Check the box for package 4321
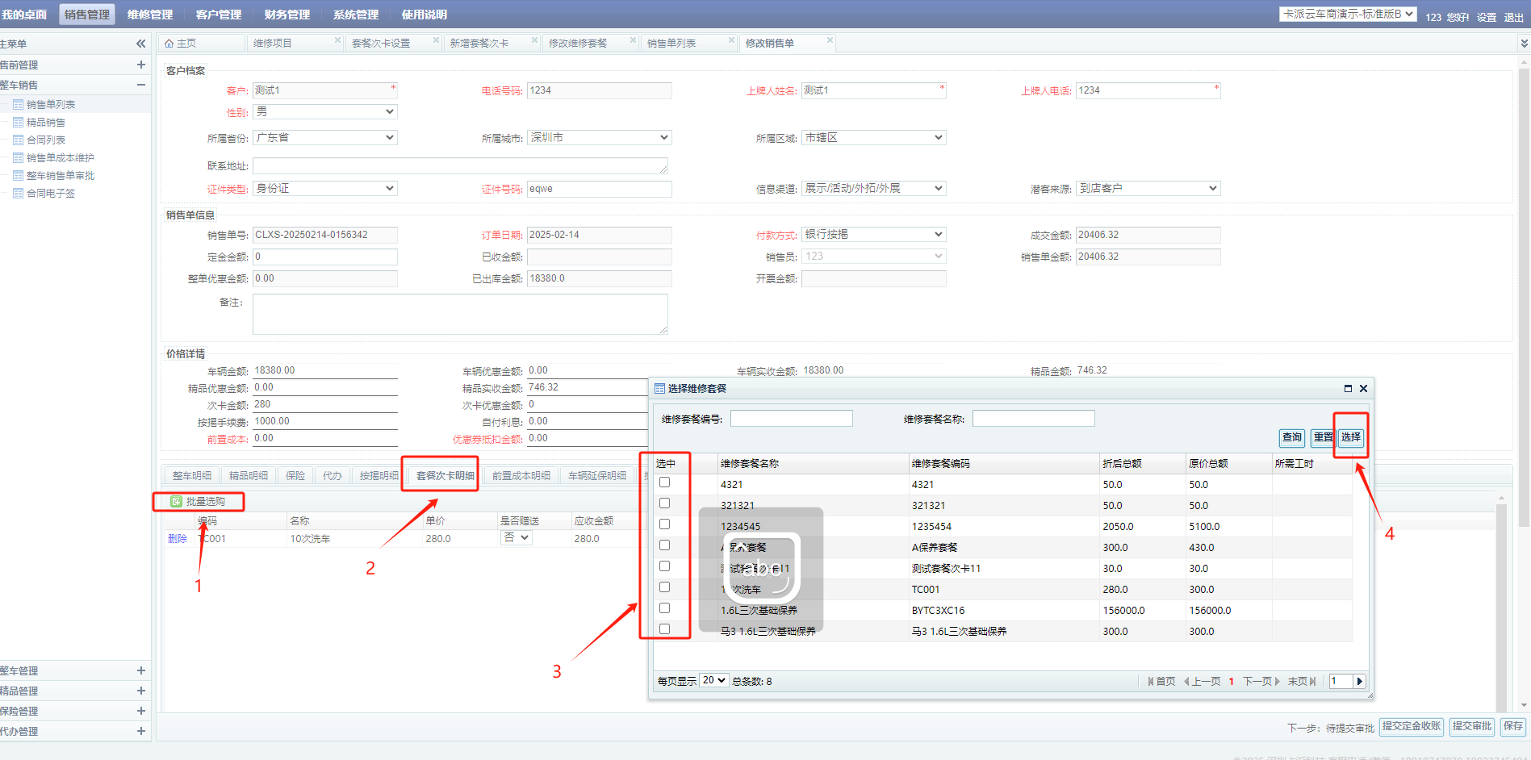 pyautogui.click(x=664, y=482)
